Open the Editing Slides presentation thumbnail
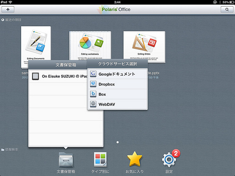235x176 pixels. click(144, 46)
